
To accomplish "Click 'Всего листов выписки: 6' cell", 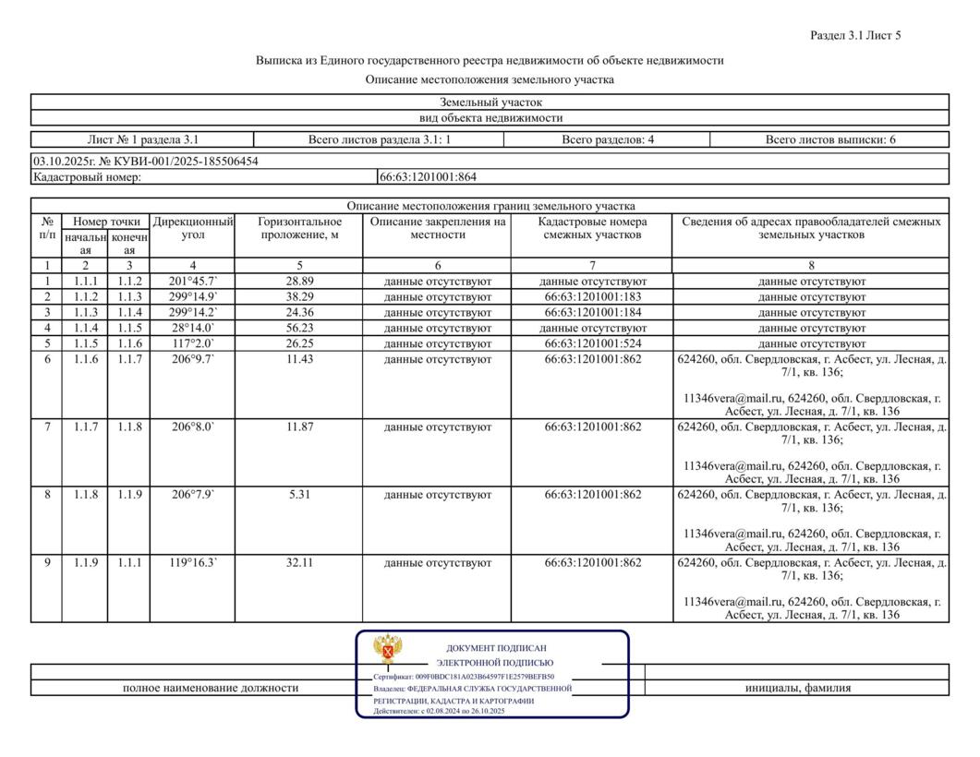I will (829, 140).
